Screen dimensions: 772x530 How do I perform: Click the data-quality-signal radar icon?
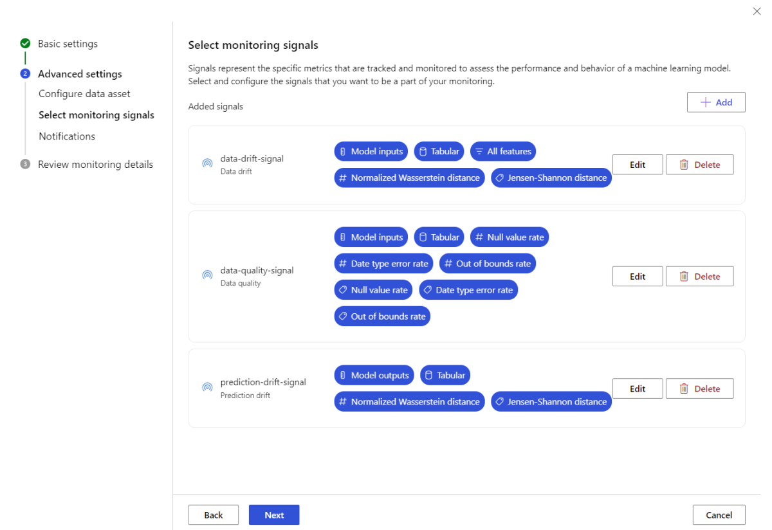[x=207, y=275]
